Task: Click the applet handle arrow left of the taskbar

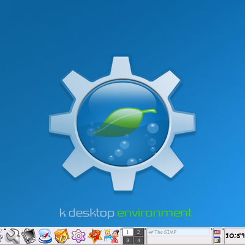Action: coord(146,229)
